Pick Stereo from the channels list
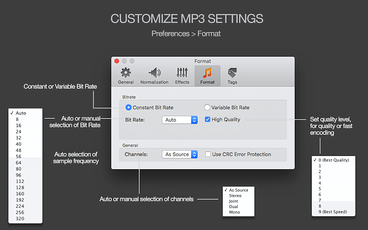 [x=235, y=195]
